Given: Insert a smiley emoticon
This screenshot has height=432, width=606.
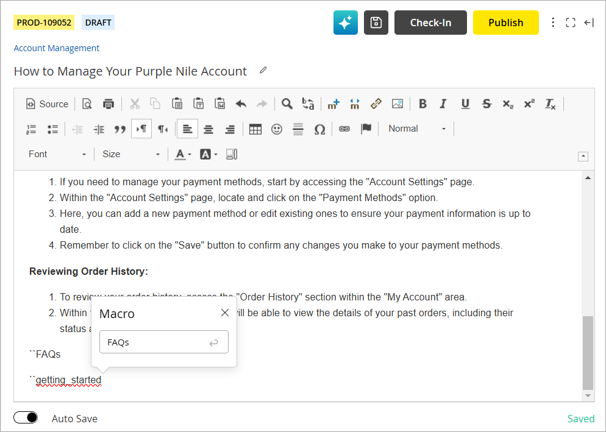Looking at the screenshot, I should (x=277, y=129).
